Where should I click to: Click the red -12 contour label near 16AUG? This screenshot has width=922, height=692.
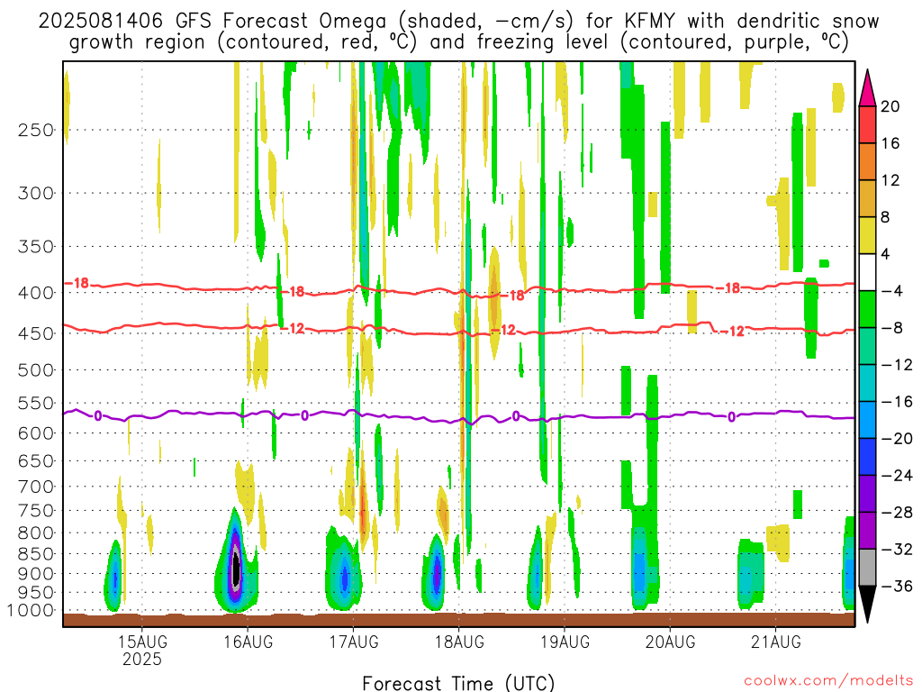[293, 328]
